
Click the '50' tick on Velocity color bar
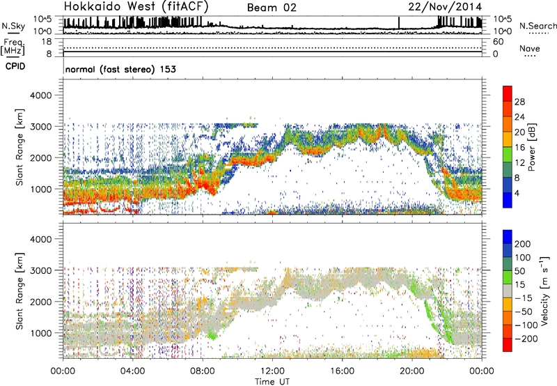tap(519, 271)
